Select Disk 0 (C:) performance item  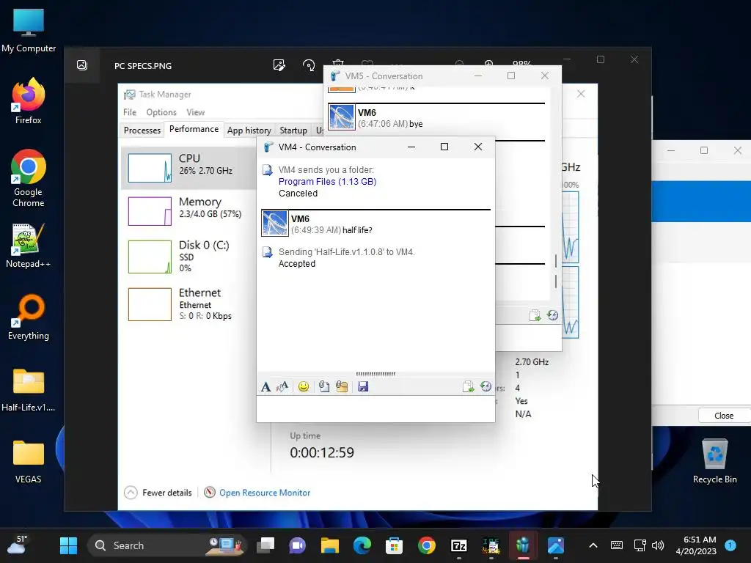pos(188,257)
